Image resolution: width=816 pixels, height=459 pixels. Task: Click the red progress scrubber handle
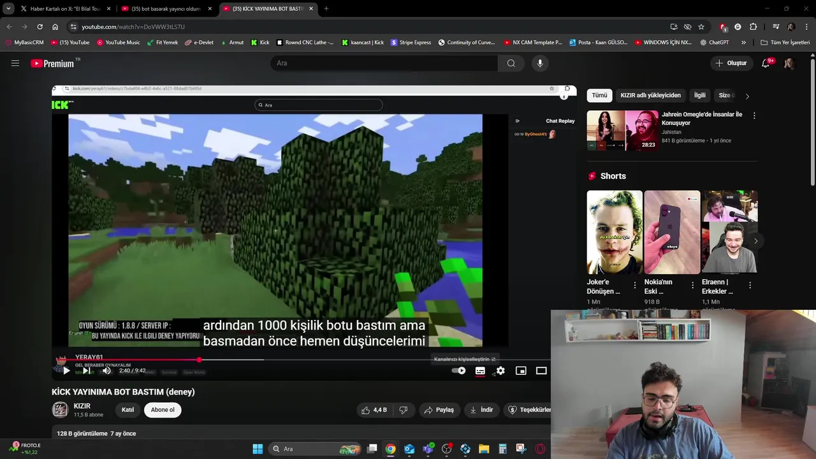click(x=200, y=360)
